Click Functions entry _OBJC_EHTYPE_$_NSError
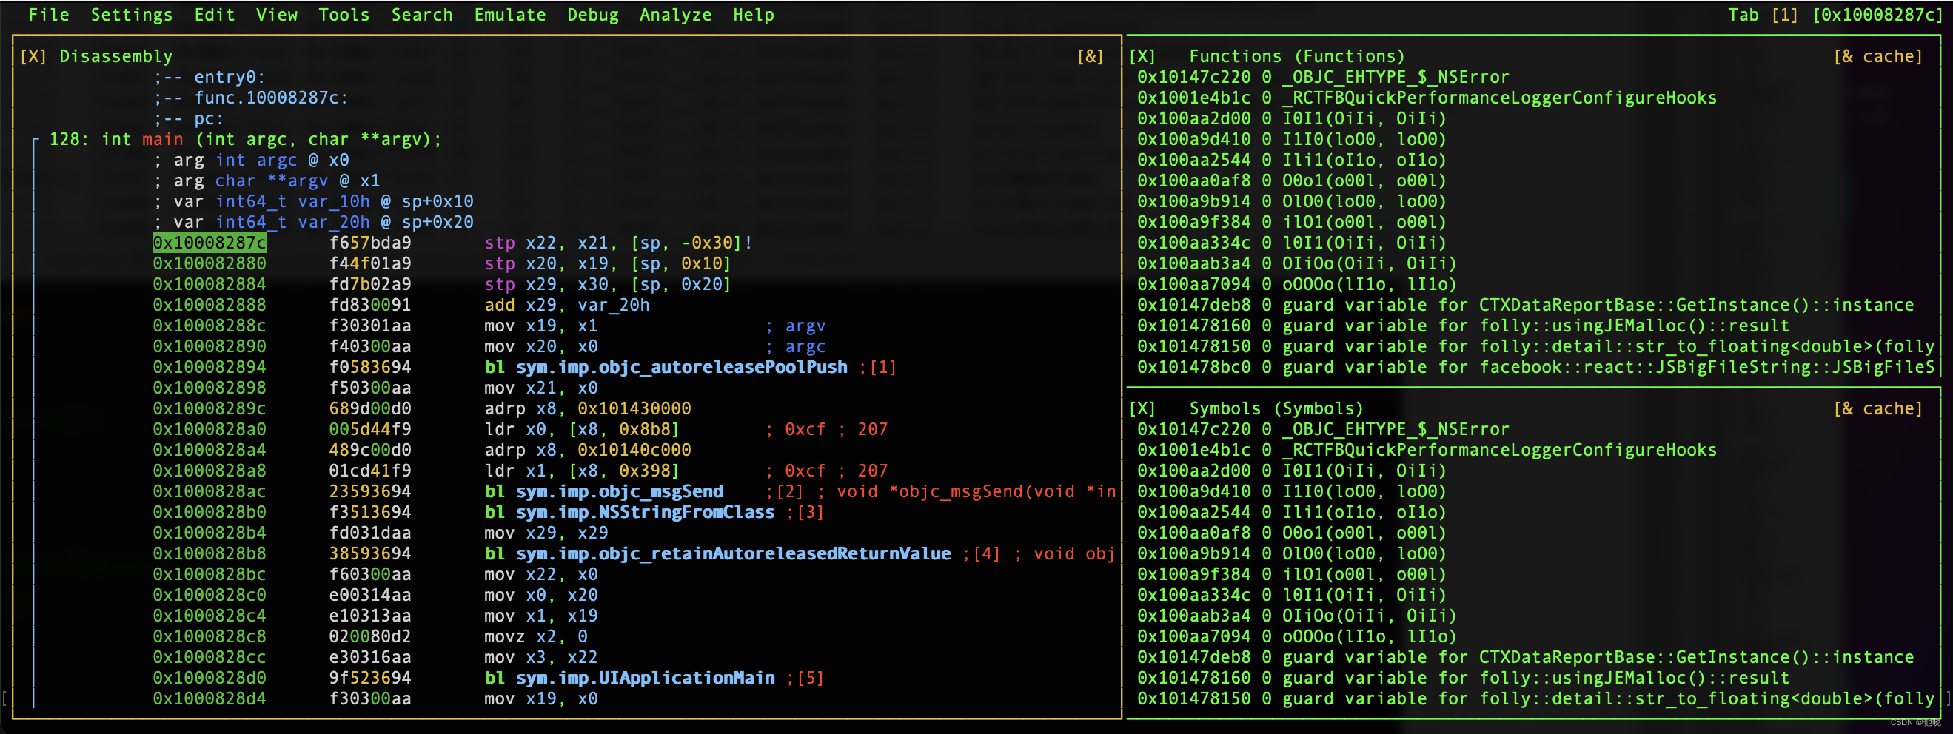The image size is (1953, 734). click(x=1323, y=76)
